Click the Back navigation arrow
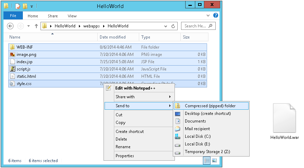 [x=10, y=26]
